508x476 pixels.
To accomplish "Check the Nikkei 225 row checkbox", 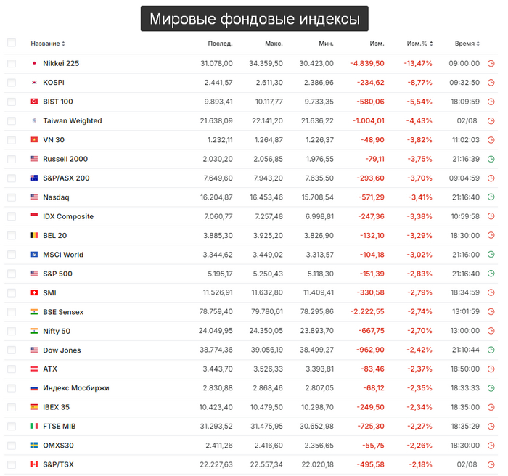I will point(12,64).
